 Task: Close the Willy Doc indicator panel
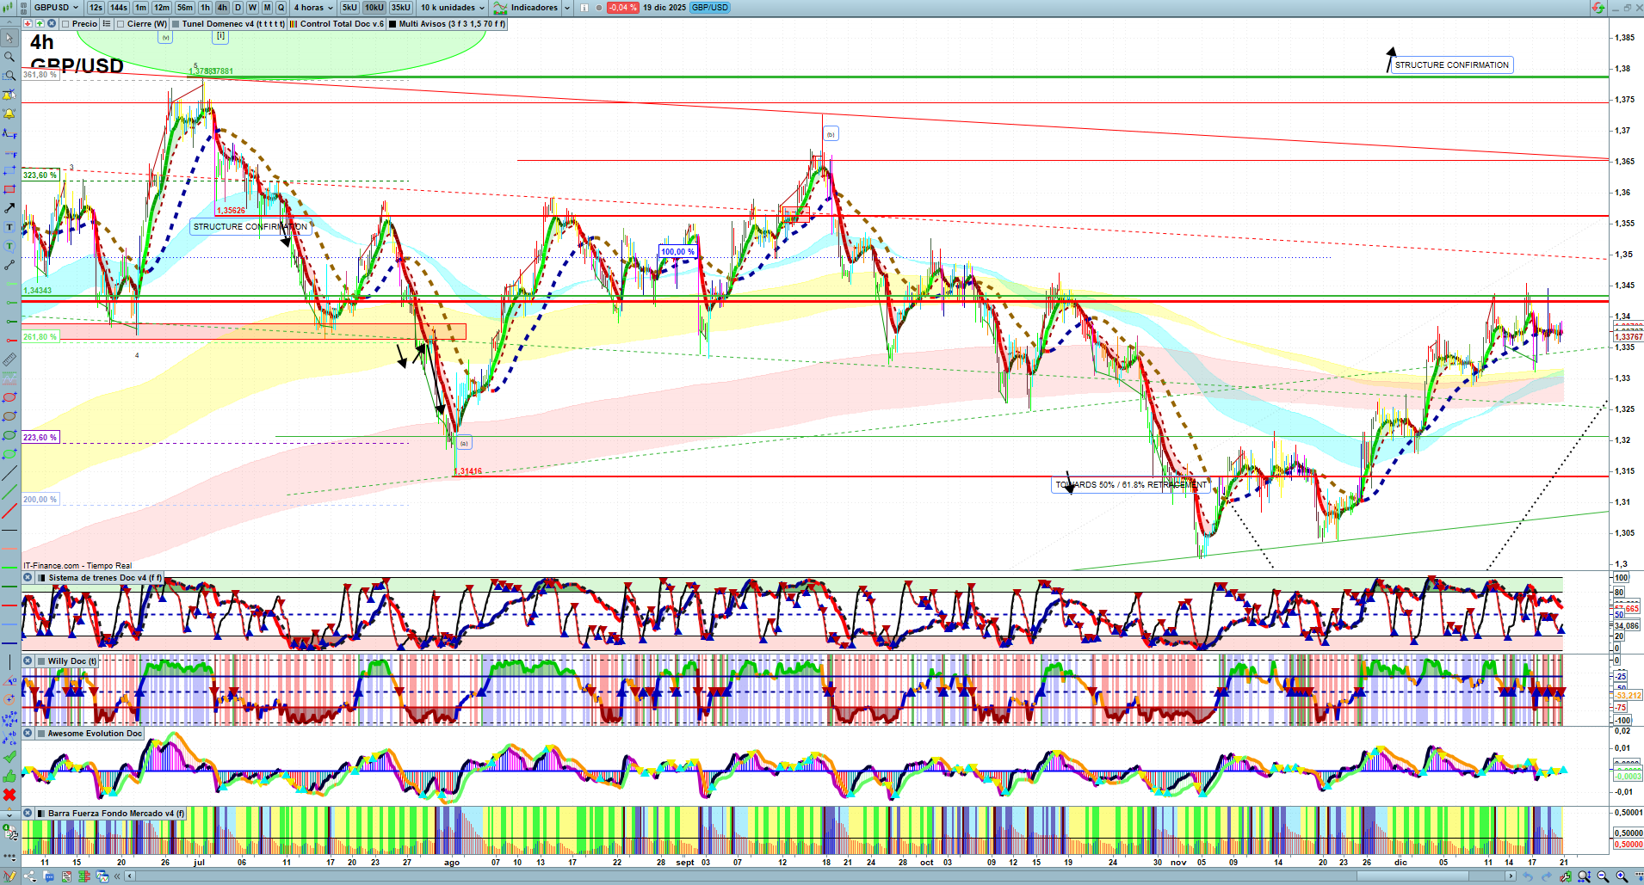tap(28, 661)
